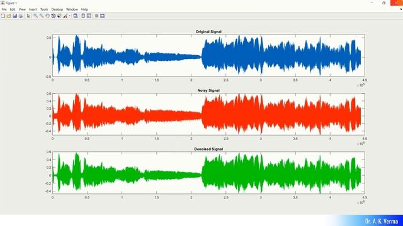Open the Brush tool color dropdown arrow
The width and height of the screenshot is (403, 226).
tap(69, 16)
